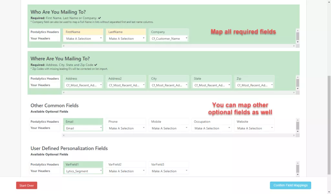Click the checkmark after Zip Code requirement
Viewport: 331px width, 194px height.
click(x=96, y=65)
